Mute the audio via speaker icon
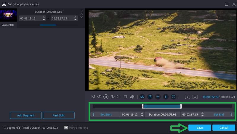 tap(132, 97)
